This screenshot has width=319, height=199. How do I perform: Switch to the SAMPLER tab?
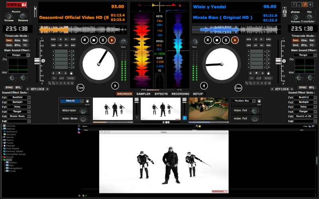click(x=144, y=94)
